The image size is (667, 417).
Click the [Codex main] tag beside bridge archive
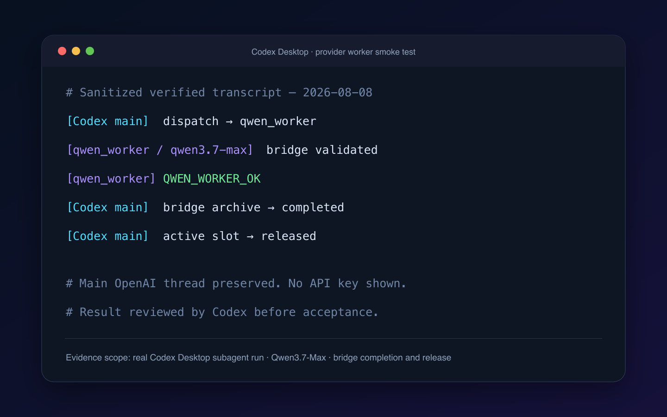(x=107, y=208)
